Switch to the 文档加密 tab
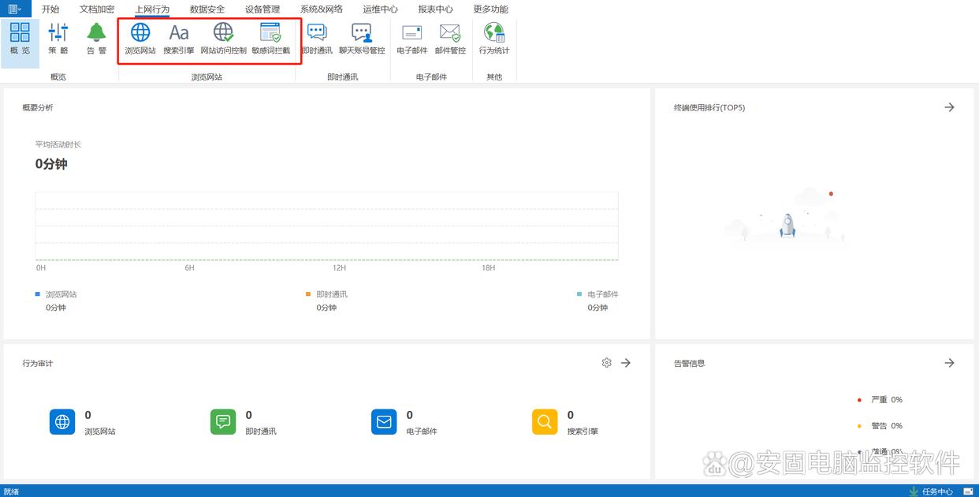Screen dimensions: 979x497 click(97, 9)
